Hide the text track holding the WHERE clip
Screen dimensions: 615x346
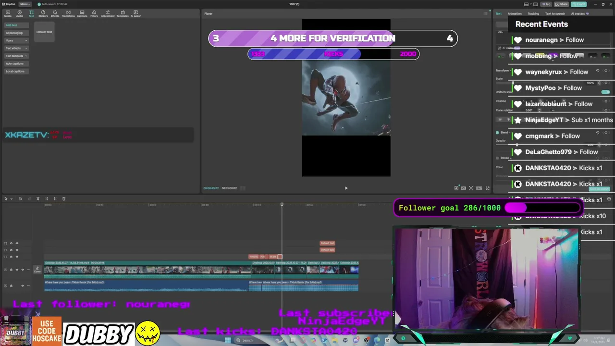pos(17,257)
